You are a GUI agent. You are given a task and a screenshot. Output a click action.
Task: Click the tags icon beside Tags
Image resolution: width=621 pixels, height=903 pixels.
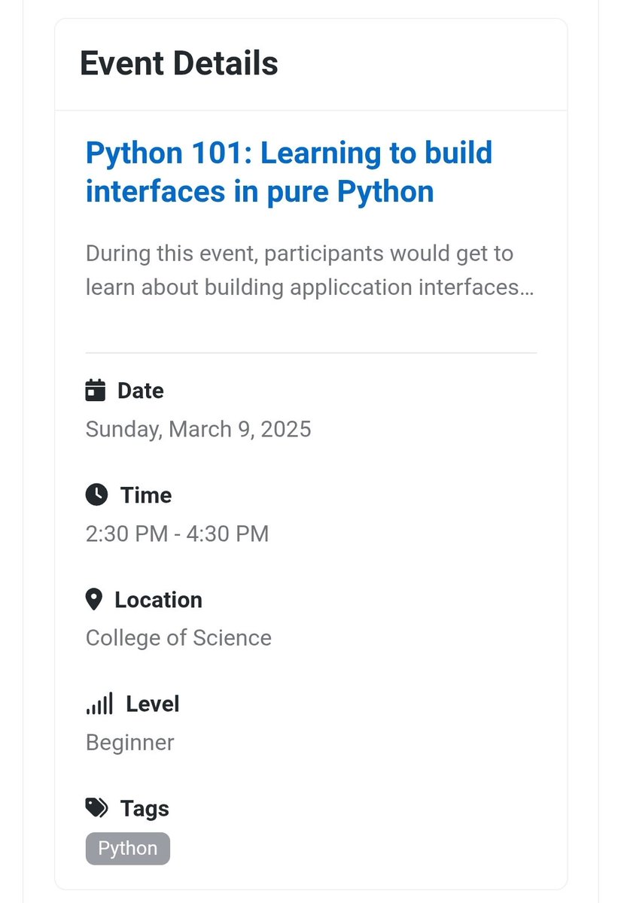(96, 808)
